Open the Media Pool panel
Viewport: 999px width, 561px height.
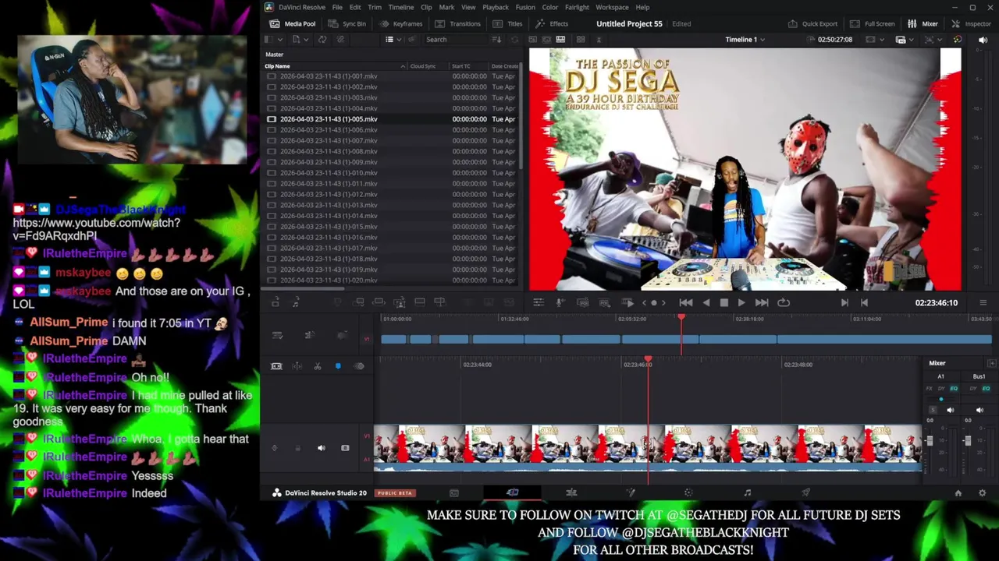point(291,23)
